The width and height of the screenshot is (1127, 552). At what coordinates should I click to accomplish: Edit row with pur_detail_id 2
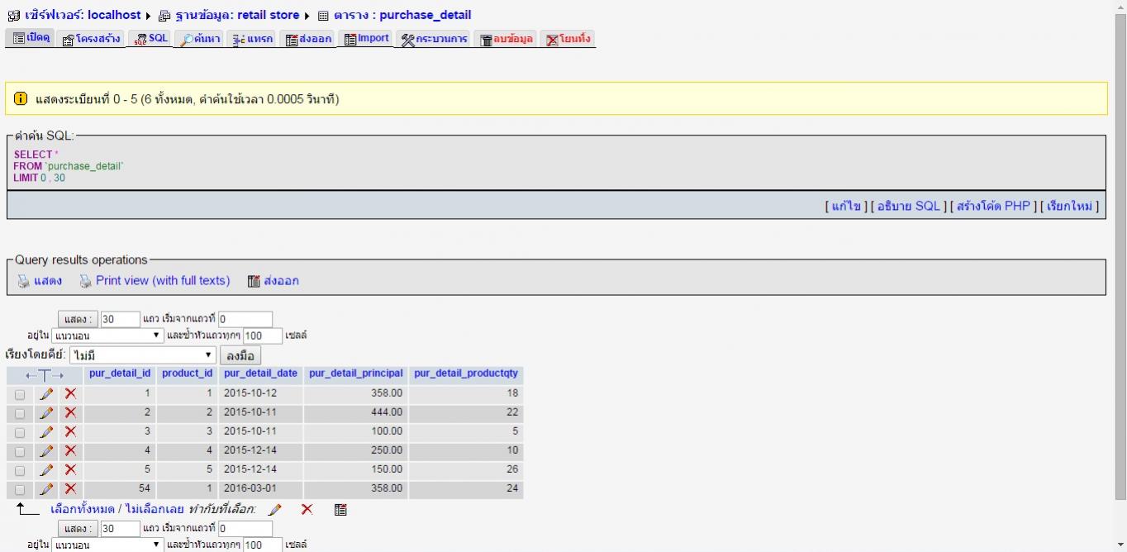pyautogui.click(x=46, y=413)
